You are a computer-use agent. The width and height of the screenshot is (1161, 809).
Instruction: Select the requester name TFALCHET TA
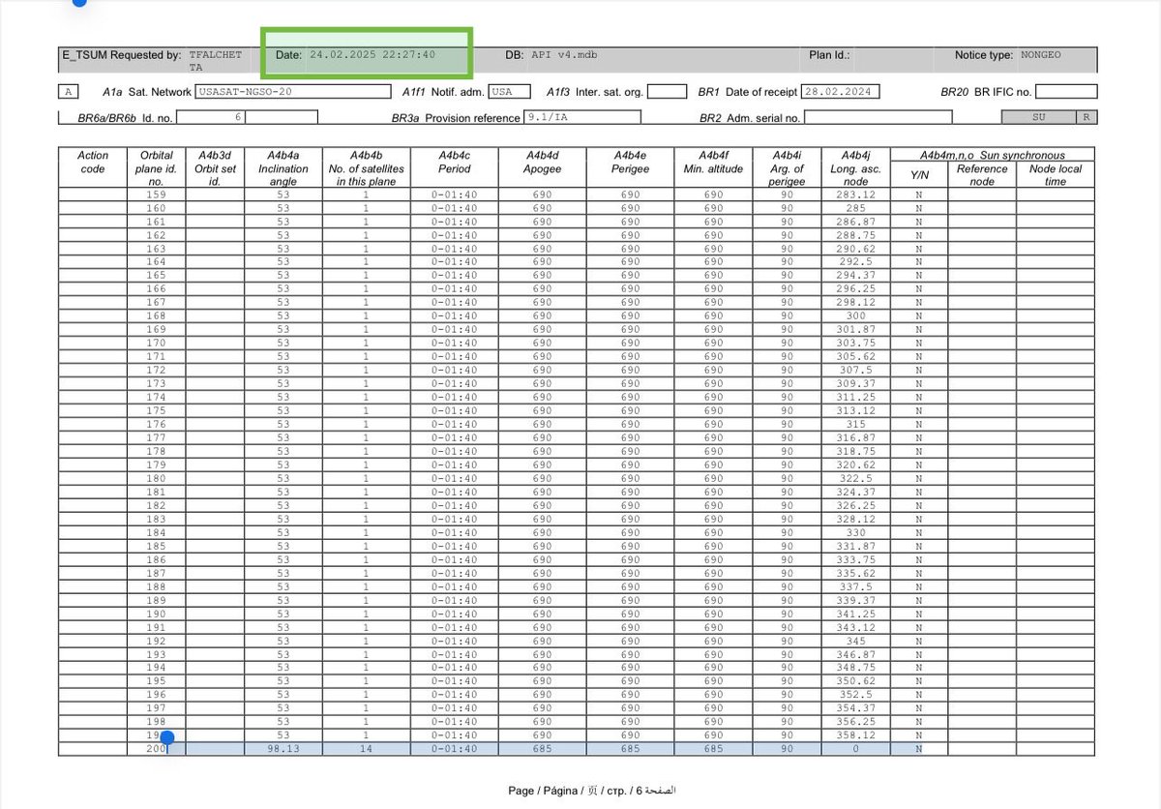216,61
